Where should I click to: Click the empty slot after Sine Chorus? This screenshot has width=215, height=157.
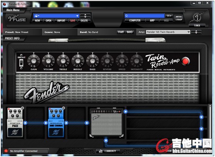pyautogui.click(x=77, y=123)
